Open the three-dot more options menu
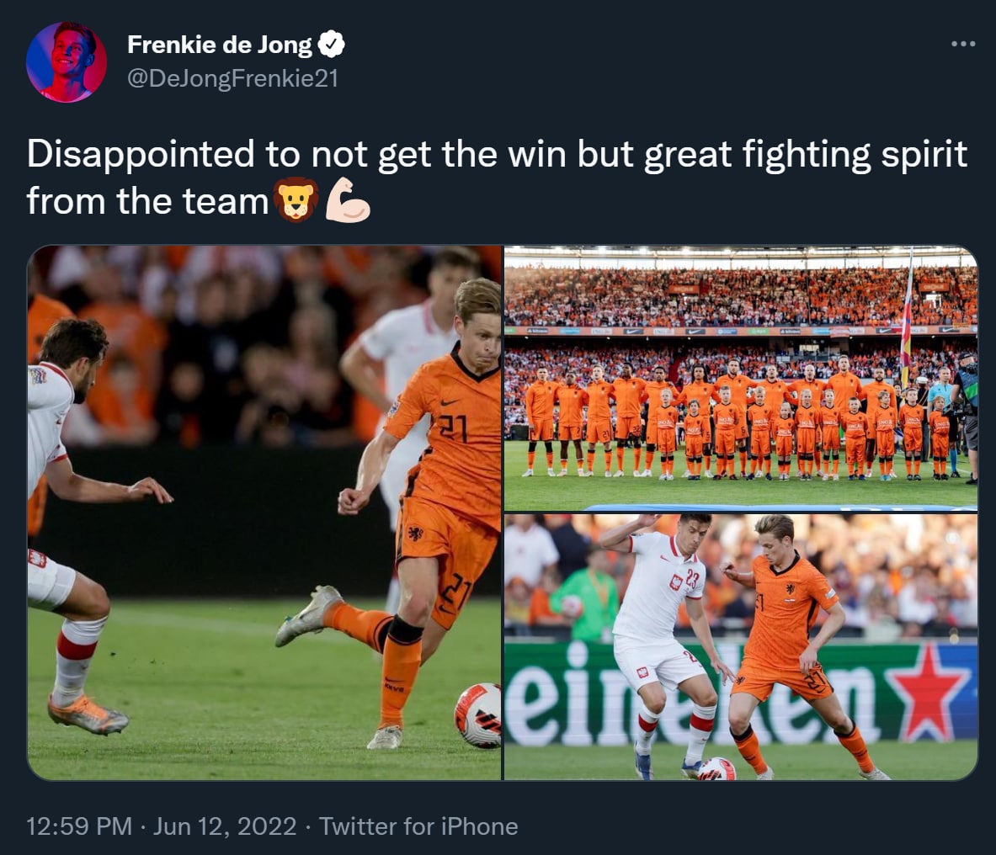 (x=963, y=44)
